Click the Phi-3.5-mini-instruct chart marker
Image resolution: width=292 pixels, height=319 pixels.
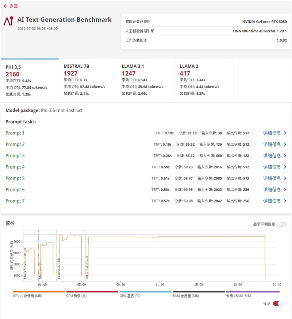pyautogui.click(x=25, y=263)
